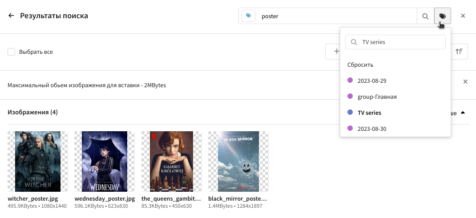This screenshot has width=476, height=218.
Task: Open the Witcher poster thumbnail
Action: 38,161
